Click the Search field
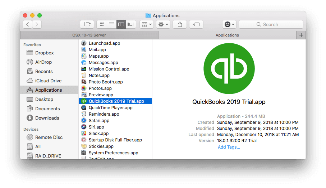Screen dimensions: 326x188 click(x=271, y=24)
